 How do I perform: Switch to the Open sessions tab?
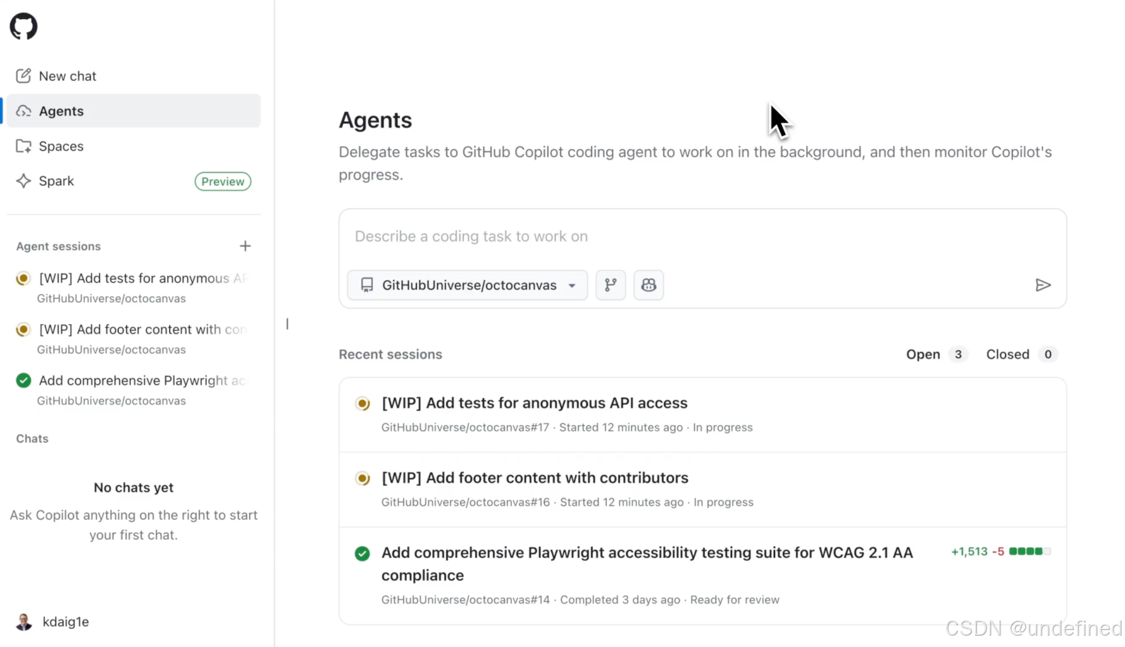pos(936,354)
